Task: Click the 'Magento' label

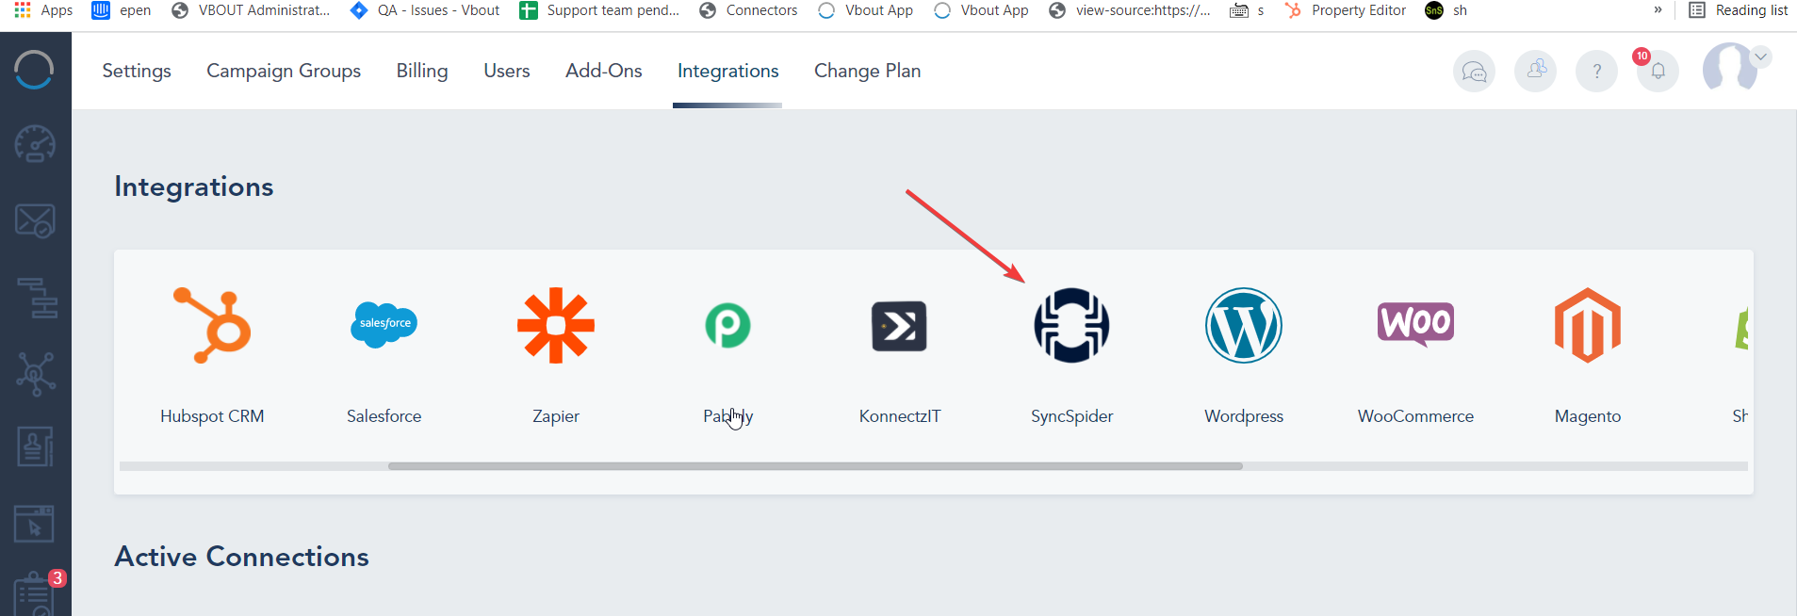Action: pos(1588,416)
